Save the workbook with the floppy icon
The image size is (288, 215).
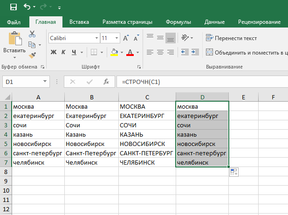14,7
